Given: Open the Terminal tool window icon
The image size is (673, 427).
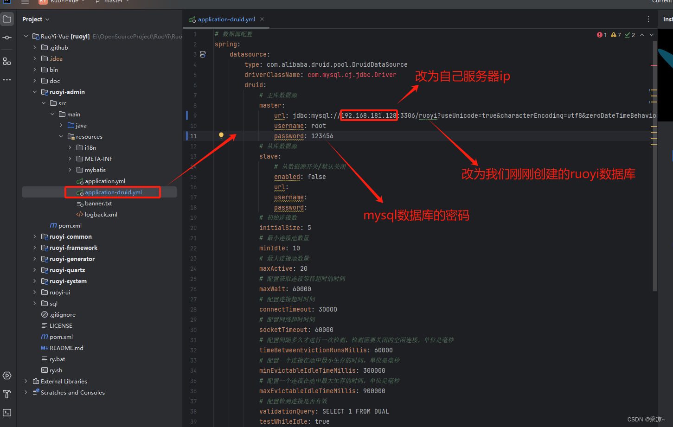Looking at the screenshot, I should coord(7,413).
